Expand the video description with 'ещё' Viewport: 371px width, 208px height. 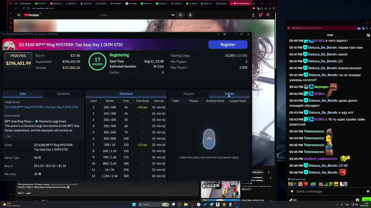[x=28, y=193]
